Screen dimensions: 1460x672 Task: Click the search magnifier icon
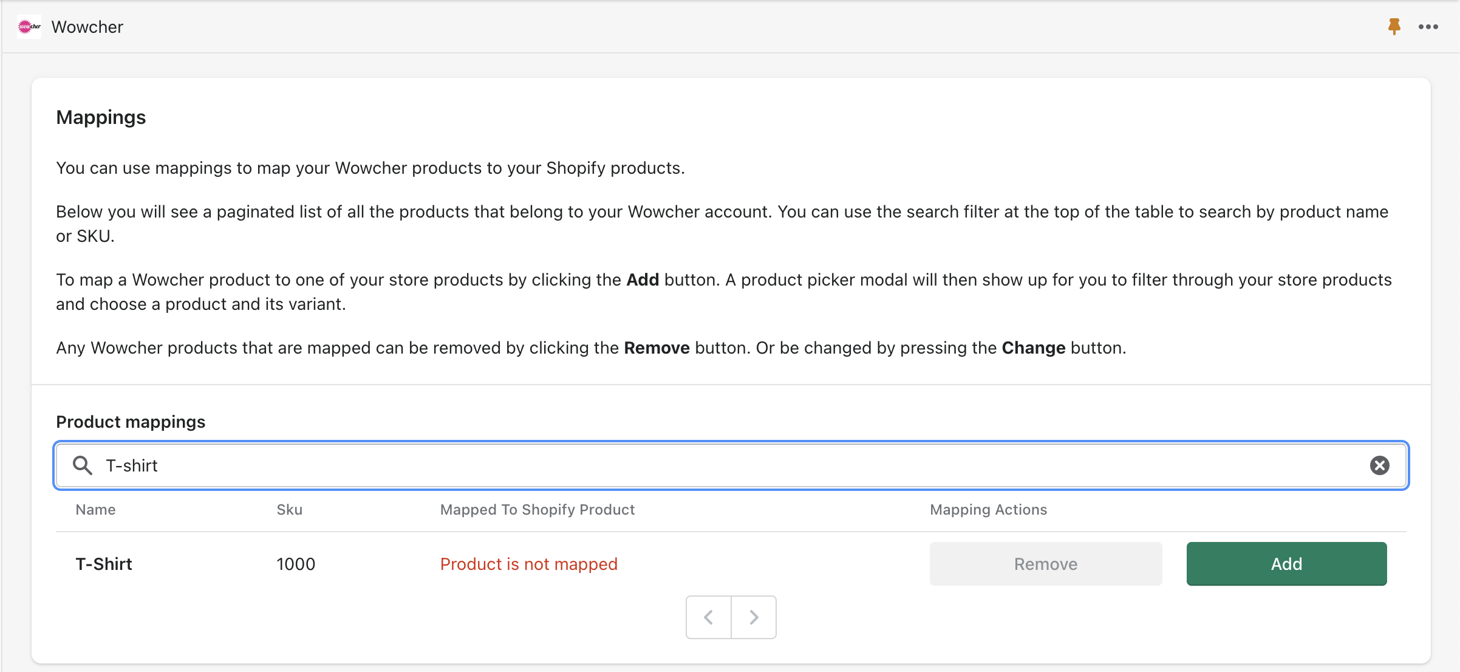pos(83,465)
